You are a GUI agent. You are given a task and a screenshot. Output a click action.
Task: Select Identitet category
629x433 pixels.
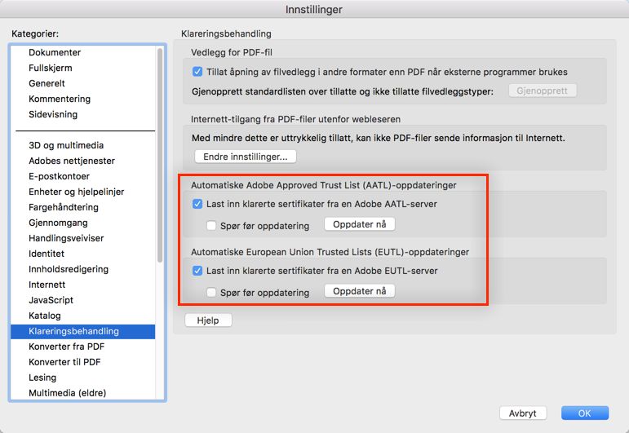(83, 254)
